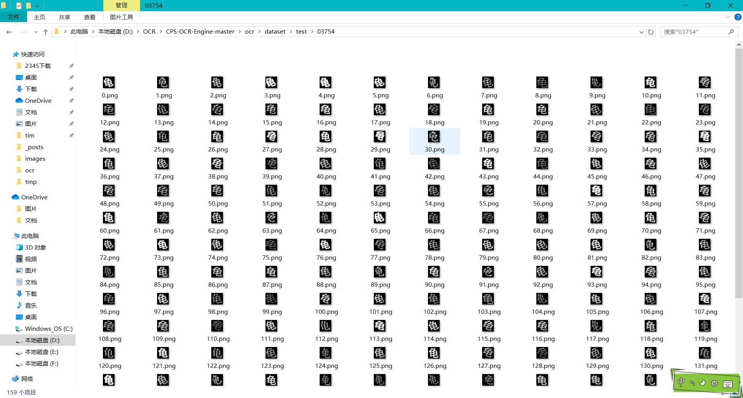Go up one folder level
This screenshot has height=398, width=743.
coord(46,32)
